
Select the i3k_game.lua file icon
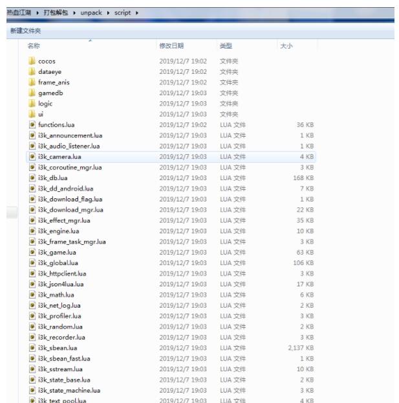tap(32, 252)
